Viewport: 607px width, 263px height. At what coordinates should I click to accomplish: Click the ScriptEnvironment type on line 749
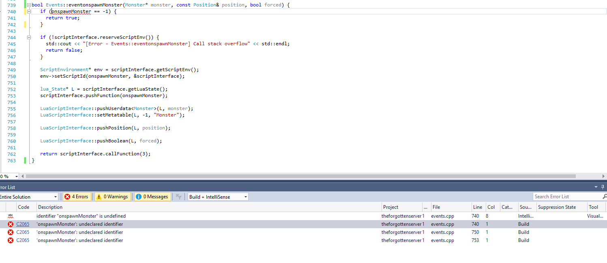pos(64,70)
